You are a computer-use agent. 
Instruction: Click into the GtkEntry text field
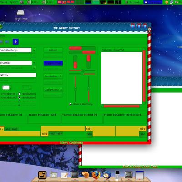pyautogui.click(x=18, y=75)
